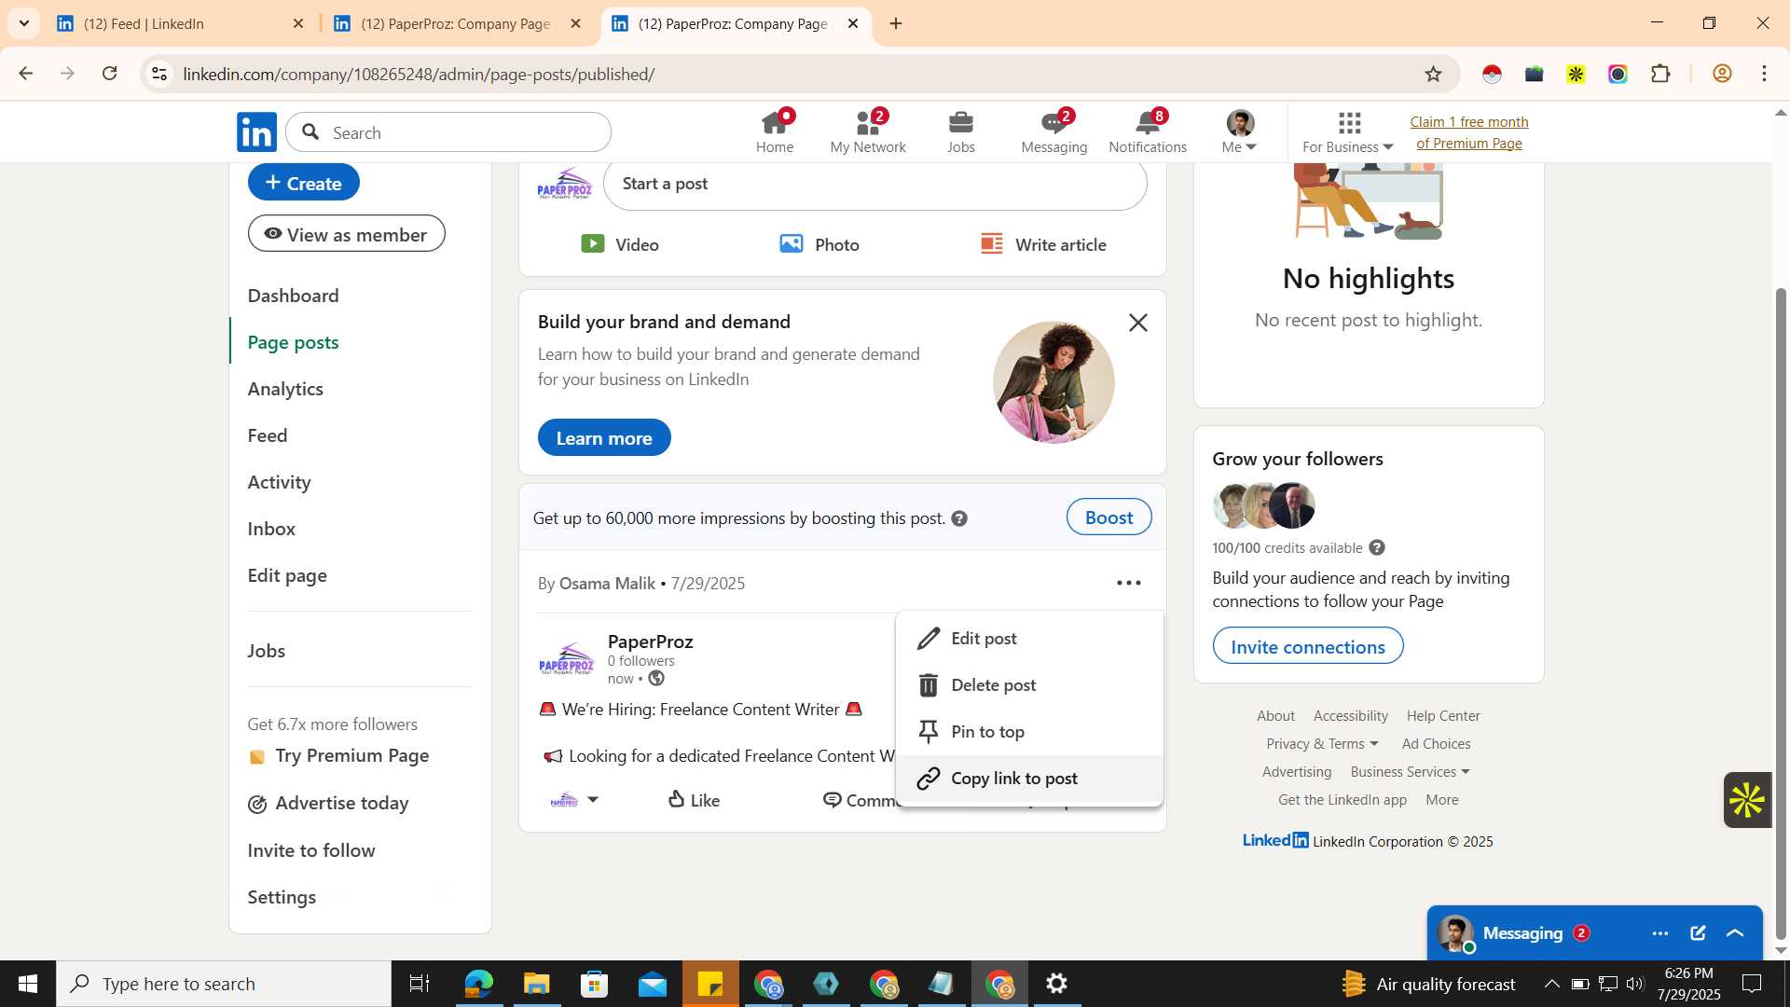This screenshot has width=1790, height=1007.
Task: Click Invite to follow link
Action: (x=310, y=850)
